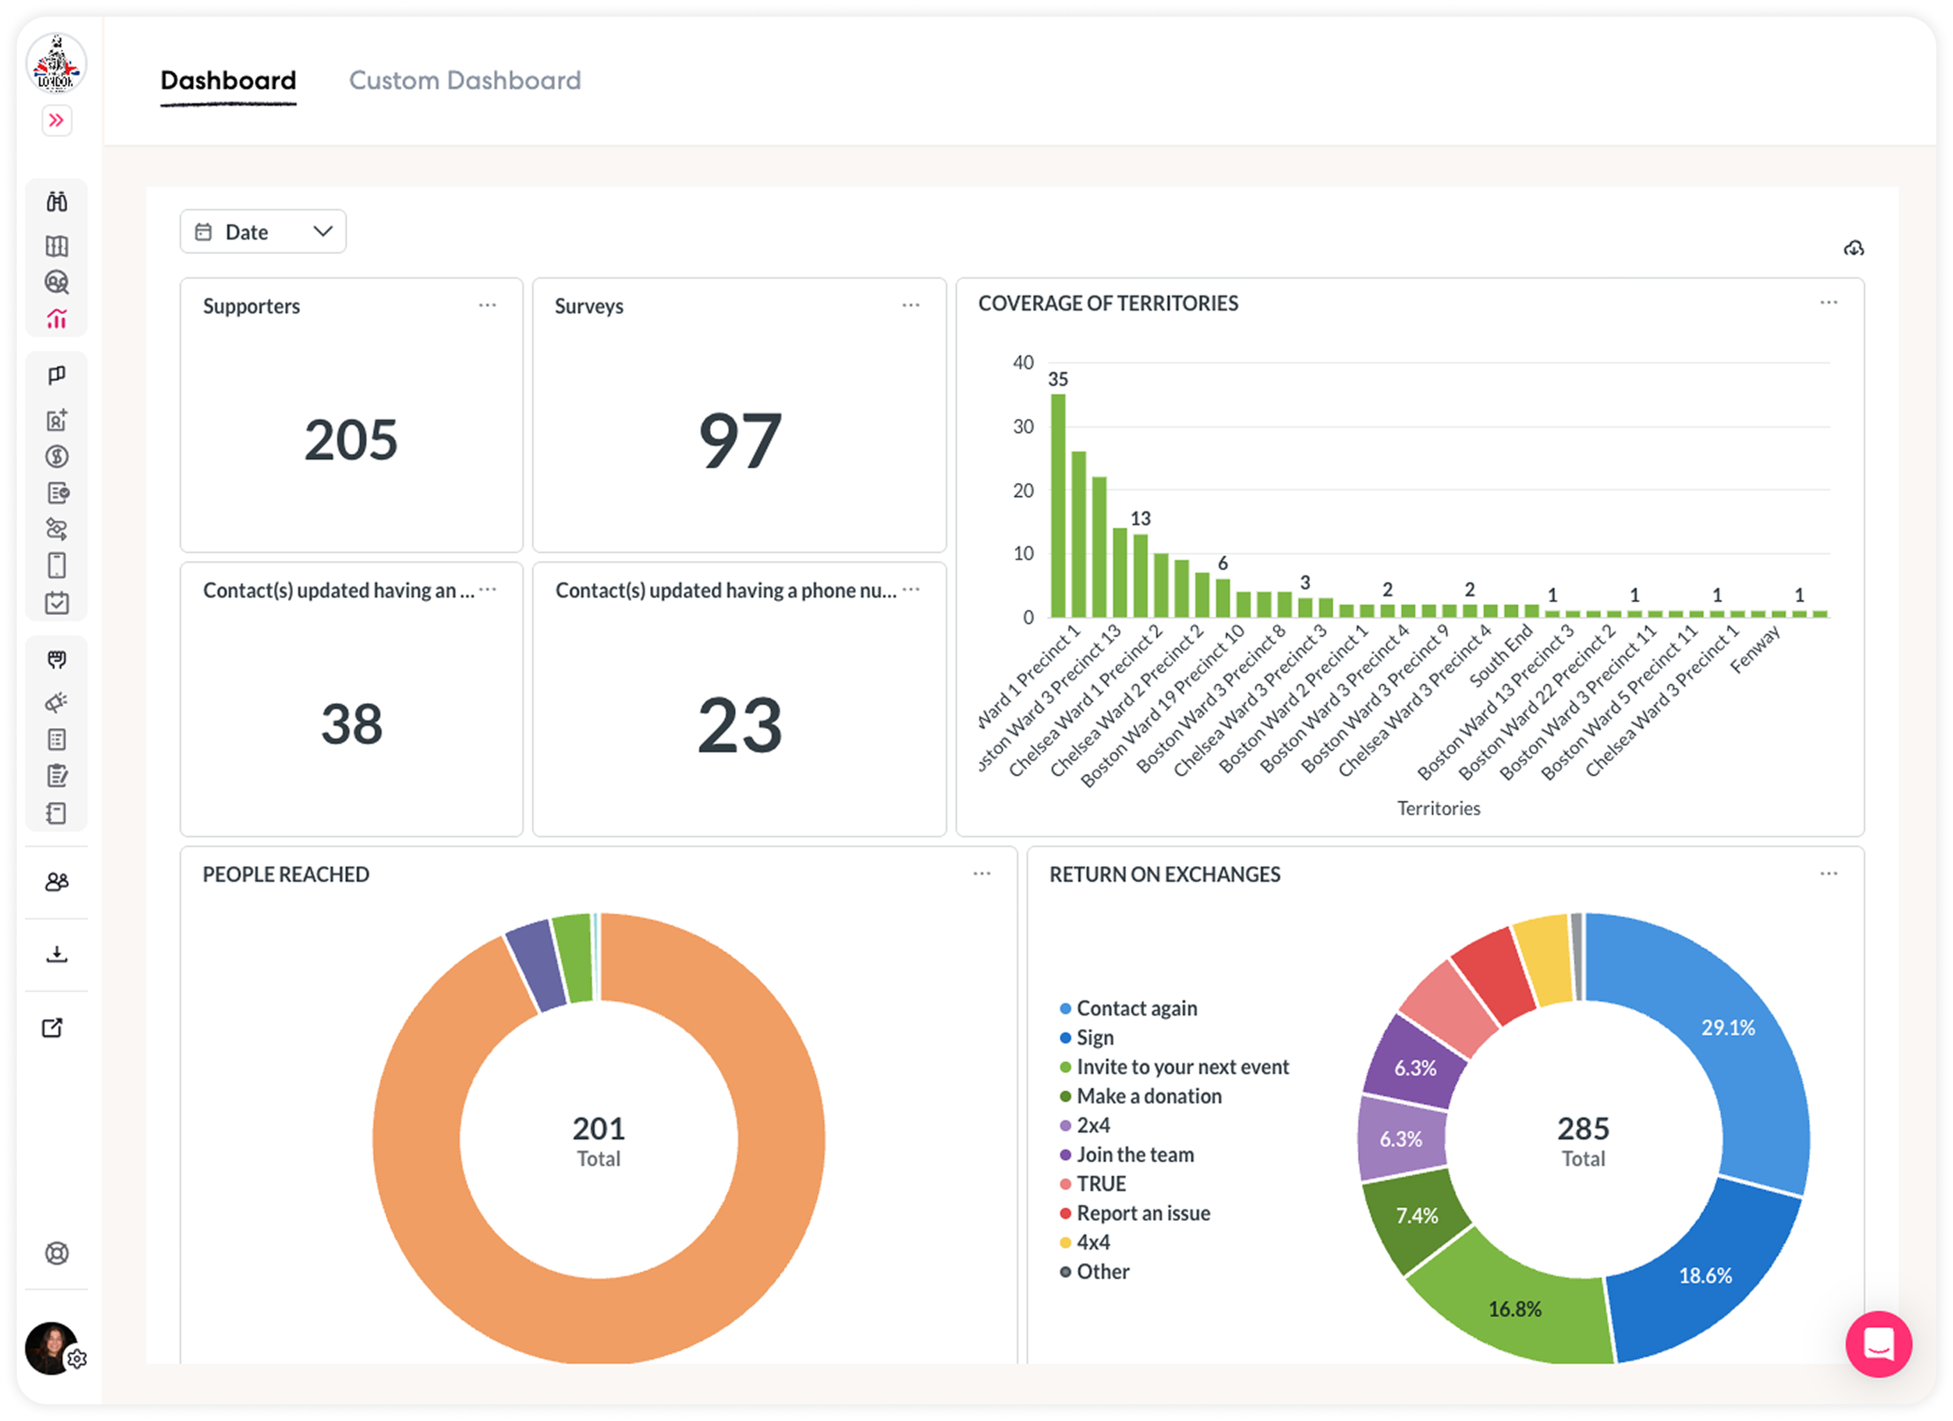Toggle Make a donation legend entry
Viewport: 1953px width, 1421px height.
pos(1148,1096)
